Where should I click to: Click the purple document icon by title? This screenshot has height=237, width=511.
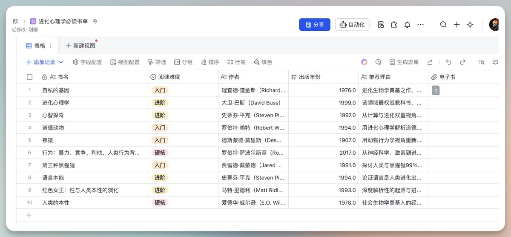33,21
